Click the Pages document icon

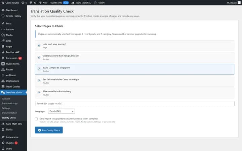coord(3,46)
